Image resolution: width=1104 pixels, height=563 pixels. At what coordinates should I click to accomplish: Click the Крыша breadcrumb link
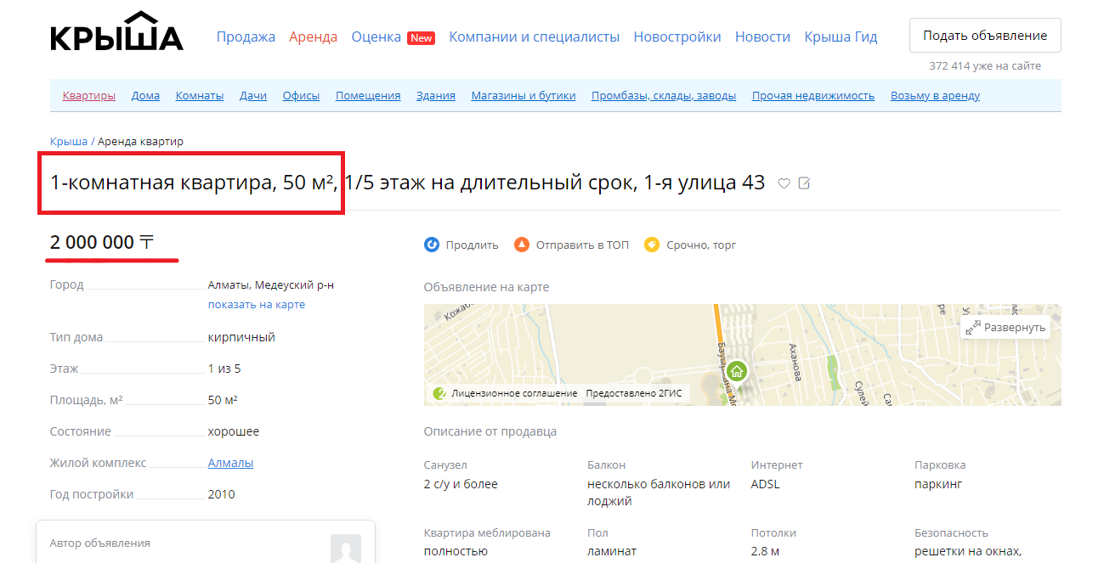(x=68, y=142)
